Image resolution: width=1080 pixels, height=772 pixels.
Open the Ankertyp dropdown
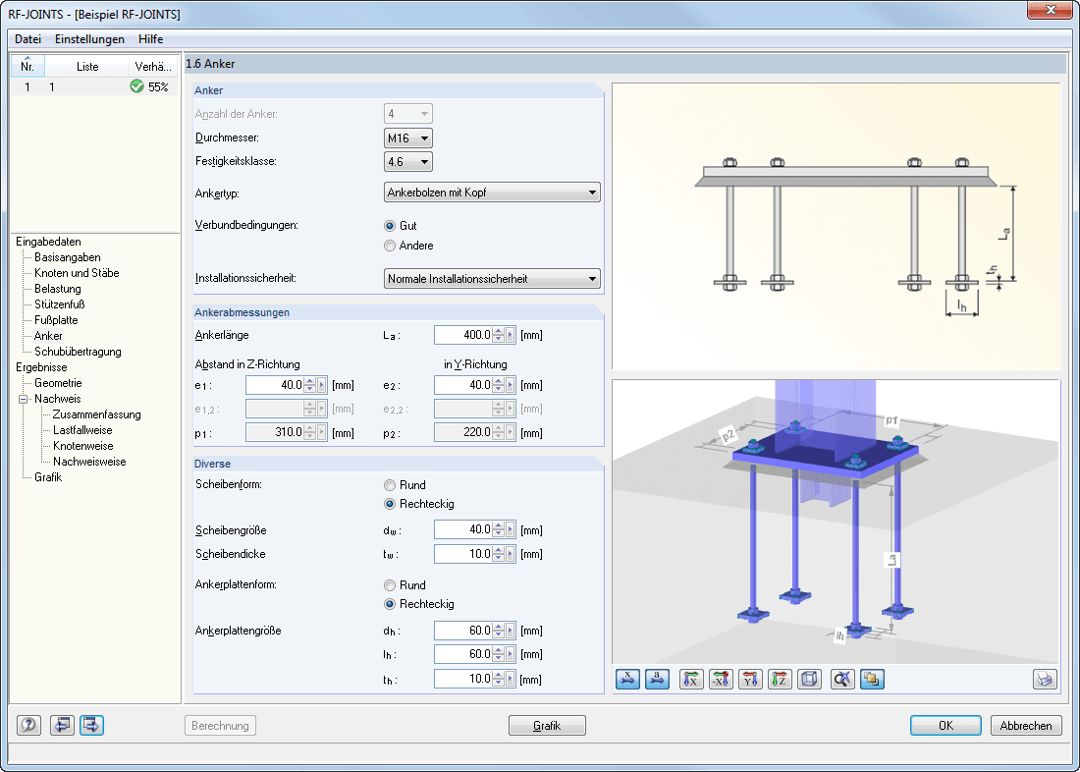tap(492, 193)
